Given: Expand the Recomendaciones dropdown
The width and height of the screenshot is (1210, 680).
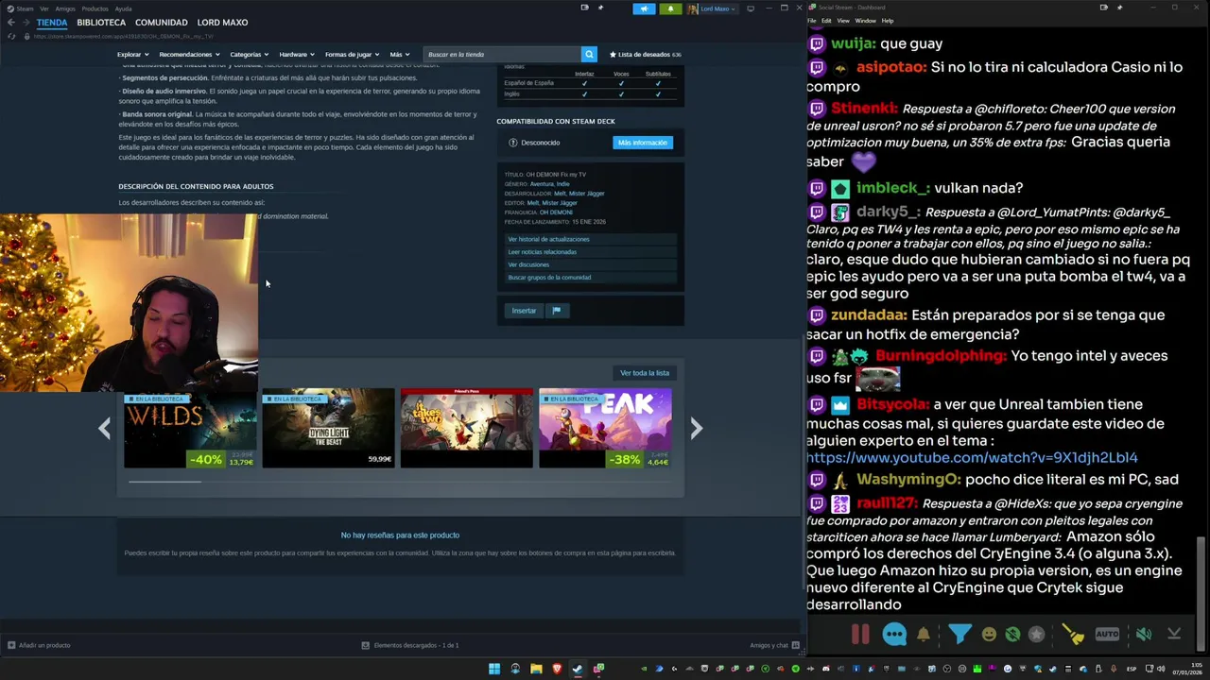Looking at the screenshot, I should [188, 55].
